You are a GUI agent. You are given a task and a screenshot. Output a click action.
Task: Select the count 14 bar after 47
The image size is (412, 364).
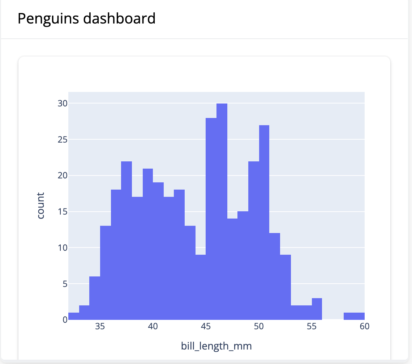click(232, 269)
